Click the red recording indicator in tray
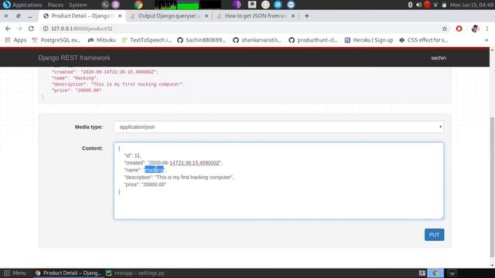 [427, 5]
